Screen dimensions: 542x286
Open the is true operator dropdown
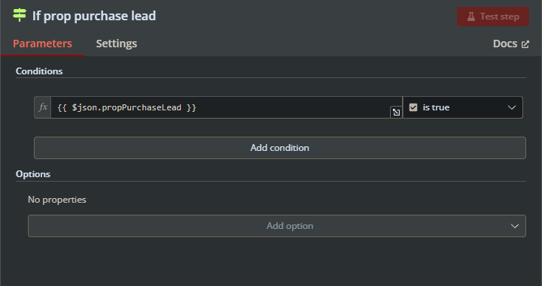(x=463, y=107)
